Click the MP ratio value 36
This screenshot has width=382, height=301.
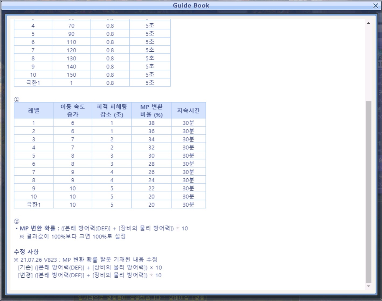[152, 131]
